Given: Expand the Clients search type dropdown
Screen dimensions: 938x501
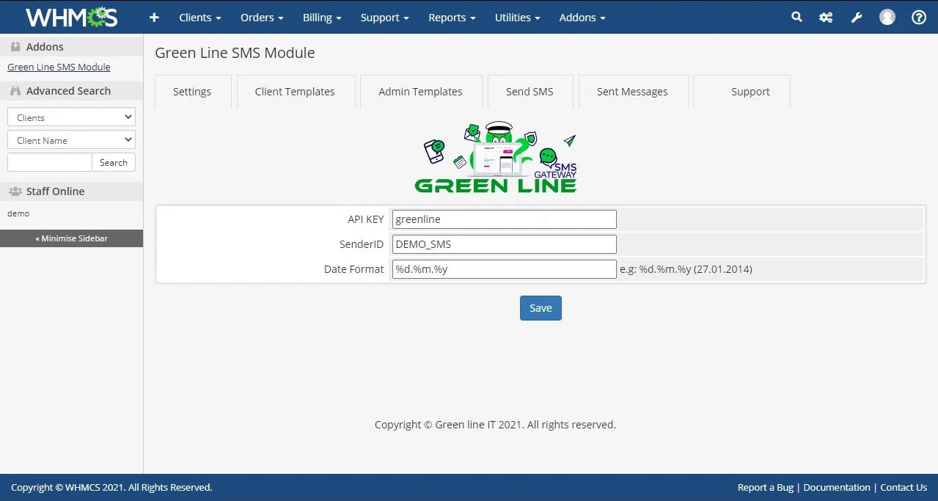Looking at the screenshot, I should pos(71,117).
